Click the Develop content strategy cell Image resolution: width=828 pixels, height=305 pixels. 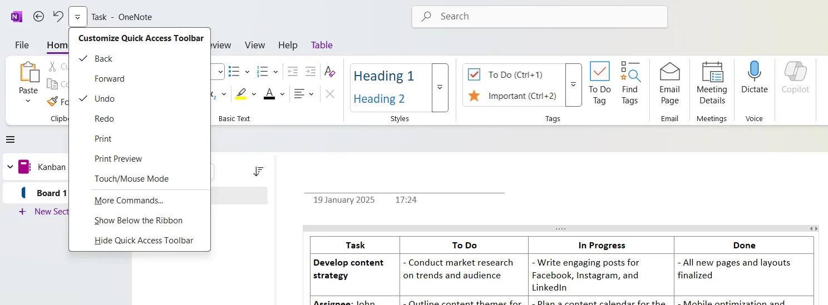(355, 274)
